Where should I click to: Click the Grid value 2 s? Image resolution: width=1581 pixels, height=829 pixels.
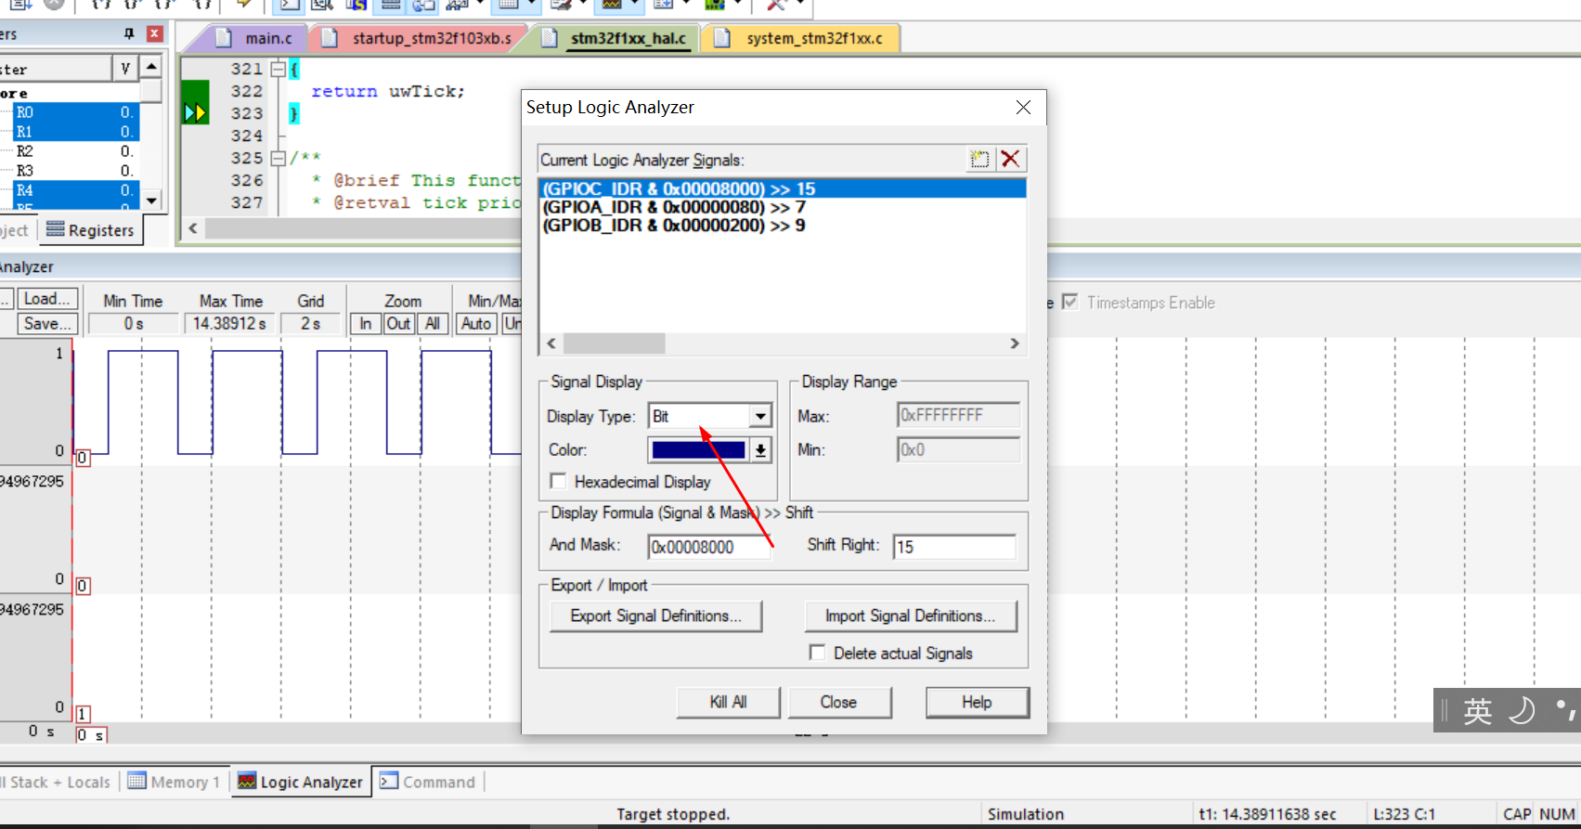pyautogui.click(x=311, y=323)
